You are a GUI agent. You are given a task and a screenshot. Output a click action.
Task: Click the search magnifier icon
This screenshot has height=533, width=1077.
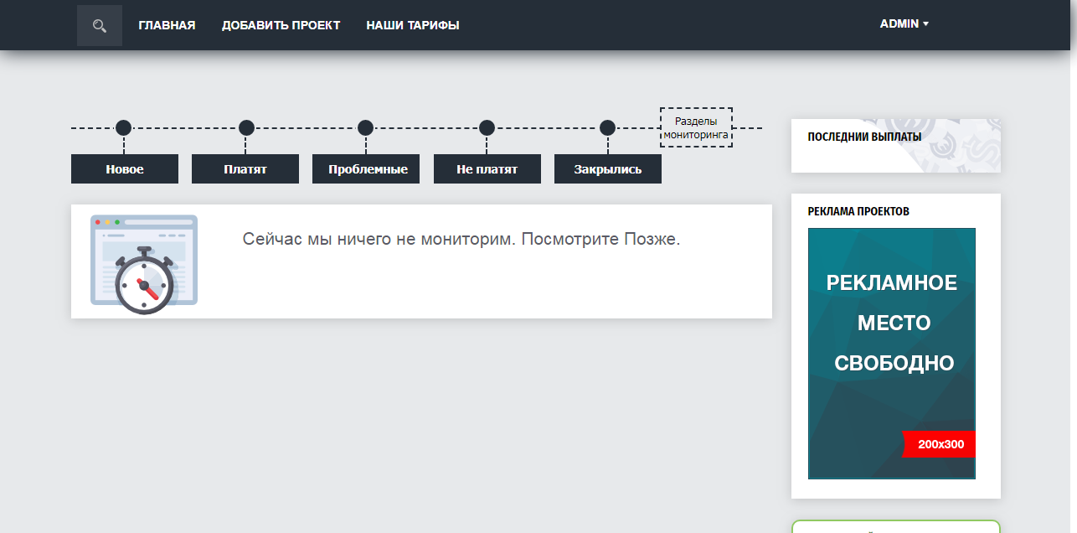[99, 26]
